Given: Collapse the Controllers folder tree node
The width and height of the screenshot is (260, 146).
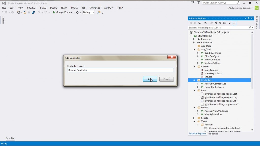Looking at the screenshot, I should 194,80.
